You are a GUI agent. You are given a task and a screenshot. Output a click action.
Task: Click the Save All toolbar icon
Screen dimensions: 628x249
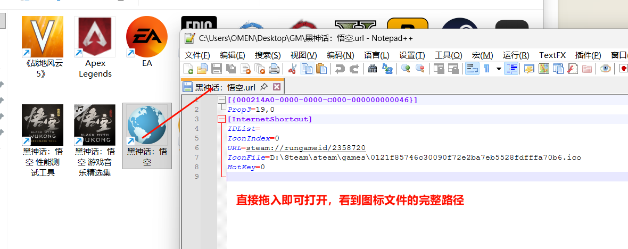pos(230,69)
